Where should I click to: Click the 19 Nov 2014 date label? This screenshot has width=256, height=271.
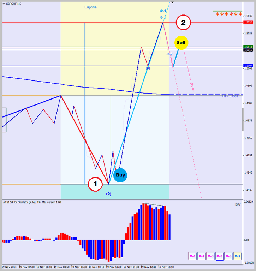9,267
